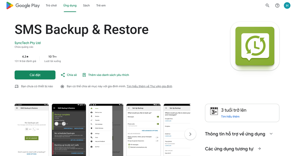Open Tìm hiểu thêm về Thư viện gia đình link
Screen dimensions: 294x156
150,86
